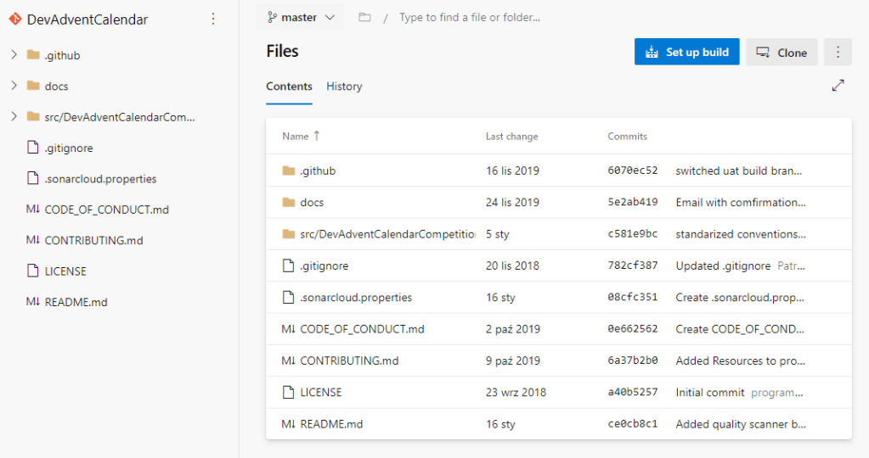
Task: Open commit 6070ec52 link
Action: tap(632, 171)
